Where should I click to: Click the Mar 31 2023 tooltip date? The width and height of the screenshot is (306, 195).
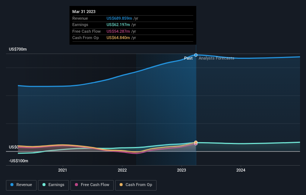[x=84, y=12]
